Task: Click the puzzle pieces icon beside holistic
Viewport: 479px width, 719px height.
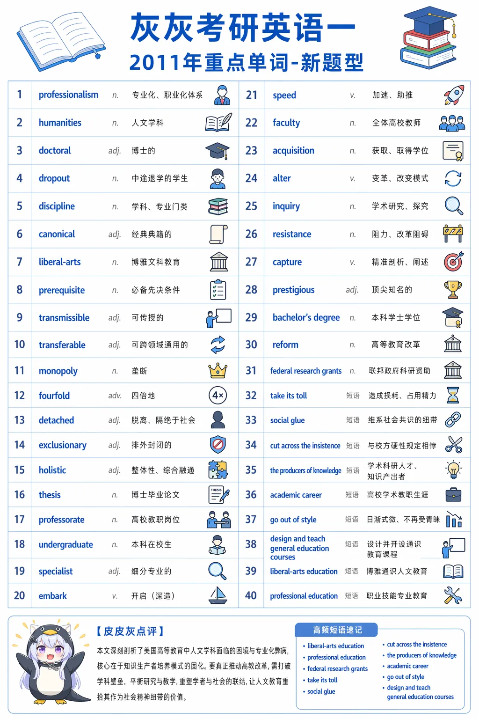Action: pyautogui.click(x=218, y=470)
